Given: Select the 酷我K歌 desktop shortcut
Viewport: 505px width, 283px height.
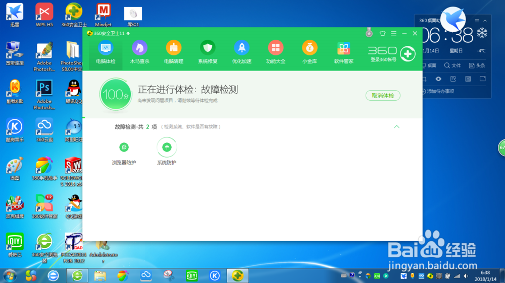Looking at the screenshot, I should (15, 92).
